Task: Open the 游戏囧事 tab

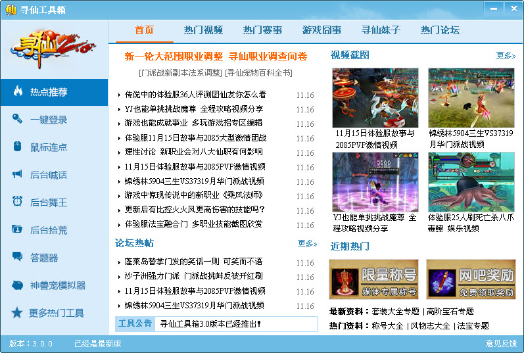Action: tap(322, 30)
